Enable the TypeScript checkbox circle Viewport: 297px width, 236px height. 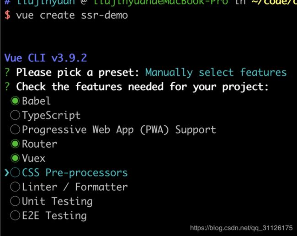(15, 115)
